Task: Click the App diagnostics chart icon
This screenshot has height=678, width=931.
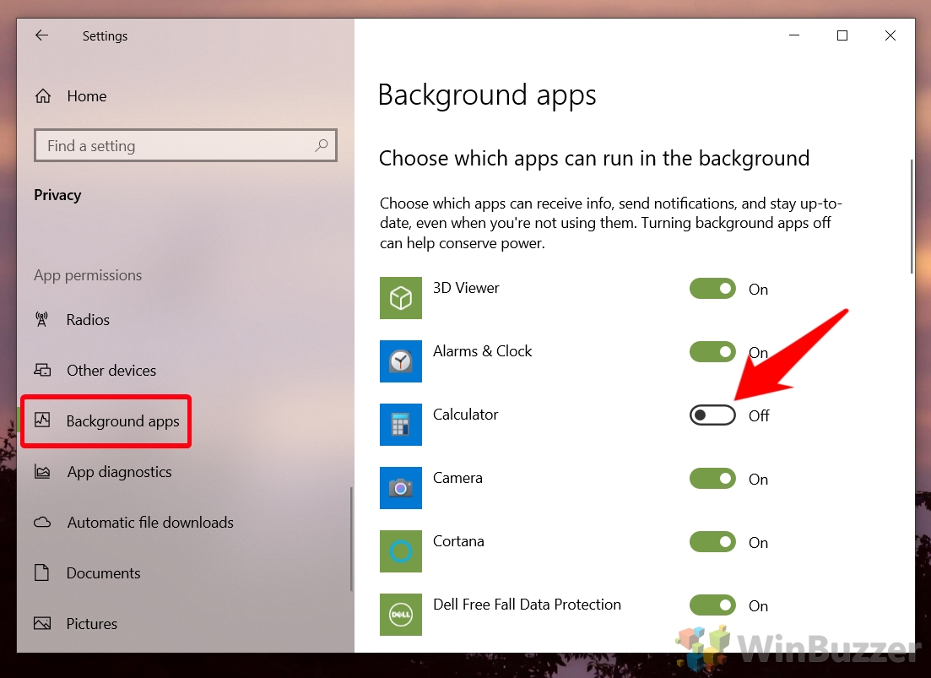Action: (x=42, y=471)
